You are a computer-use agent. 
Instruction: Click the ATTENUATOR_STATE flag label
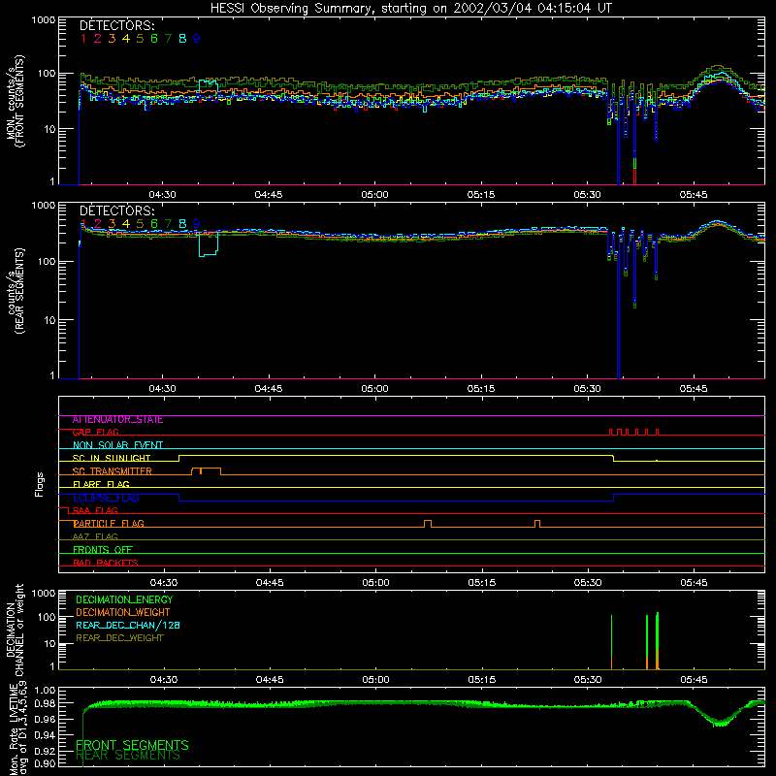coord(117,420)
